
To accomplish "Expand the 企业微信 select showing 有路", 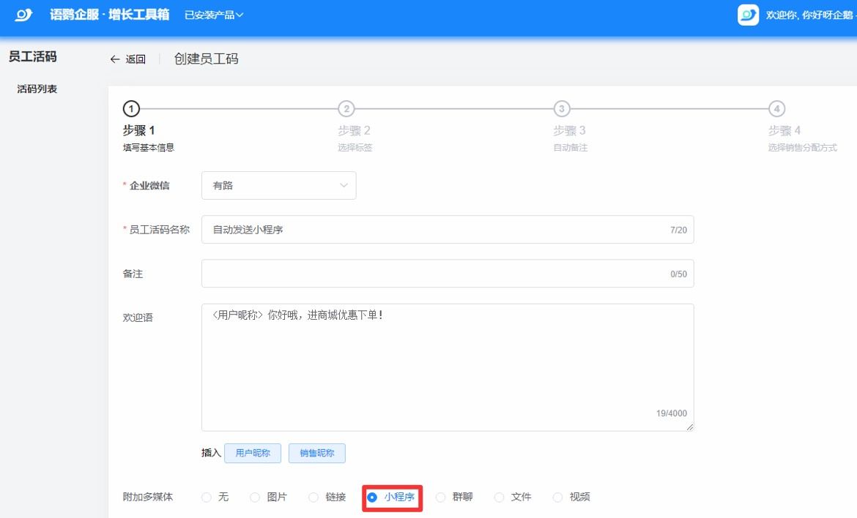I will 278,186.
